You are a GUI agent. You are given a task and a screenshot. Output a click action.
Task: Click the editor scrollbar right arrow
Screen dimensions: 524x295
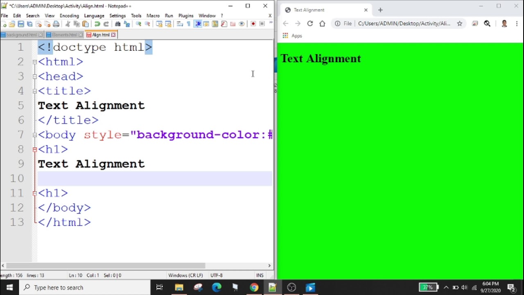[x=269, y=265]
